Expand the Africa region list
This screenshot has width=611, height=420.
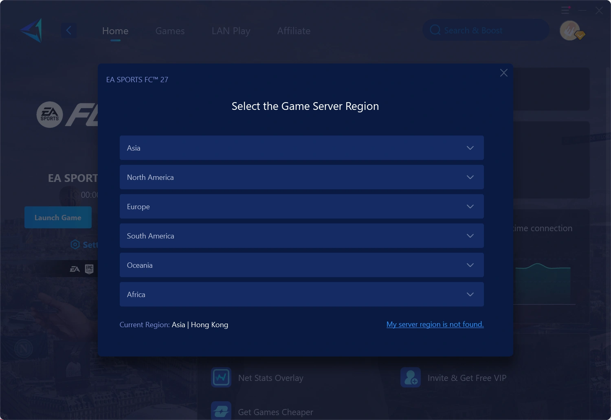(x=302, y=294)
